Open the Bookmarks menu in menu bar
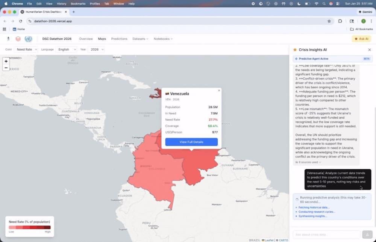The image size is (376, 242). coord(78,4)
